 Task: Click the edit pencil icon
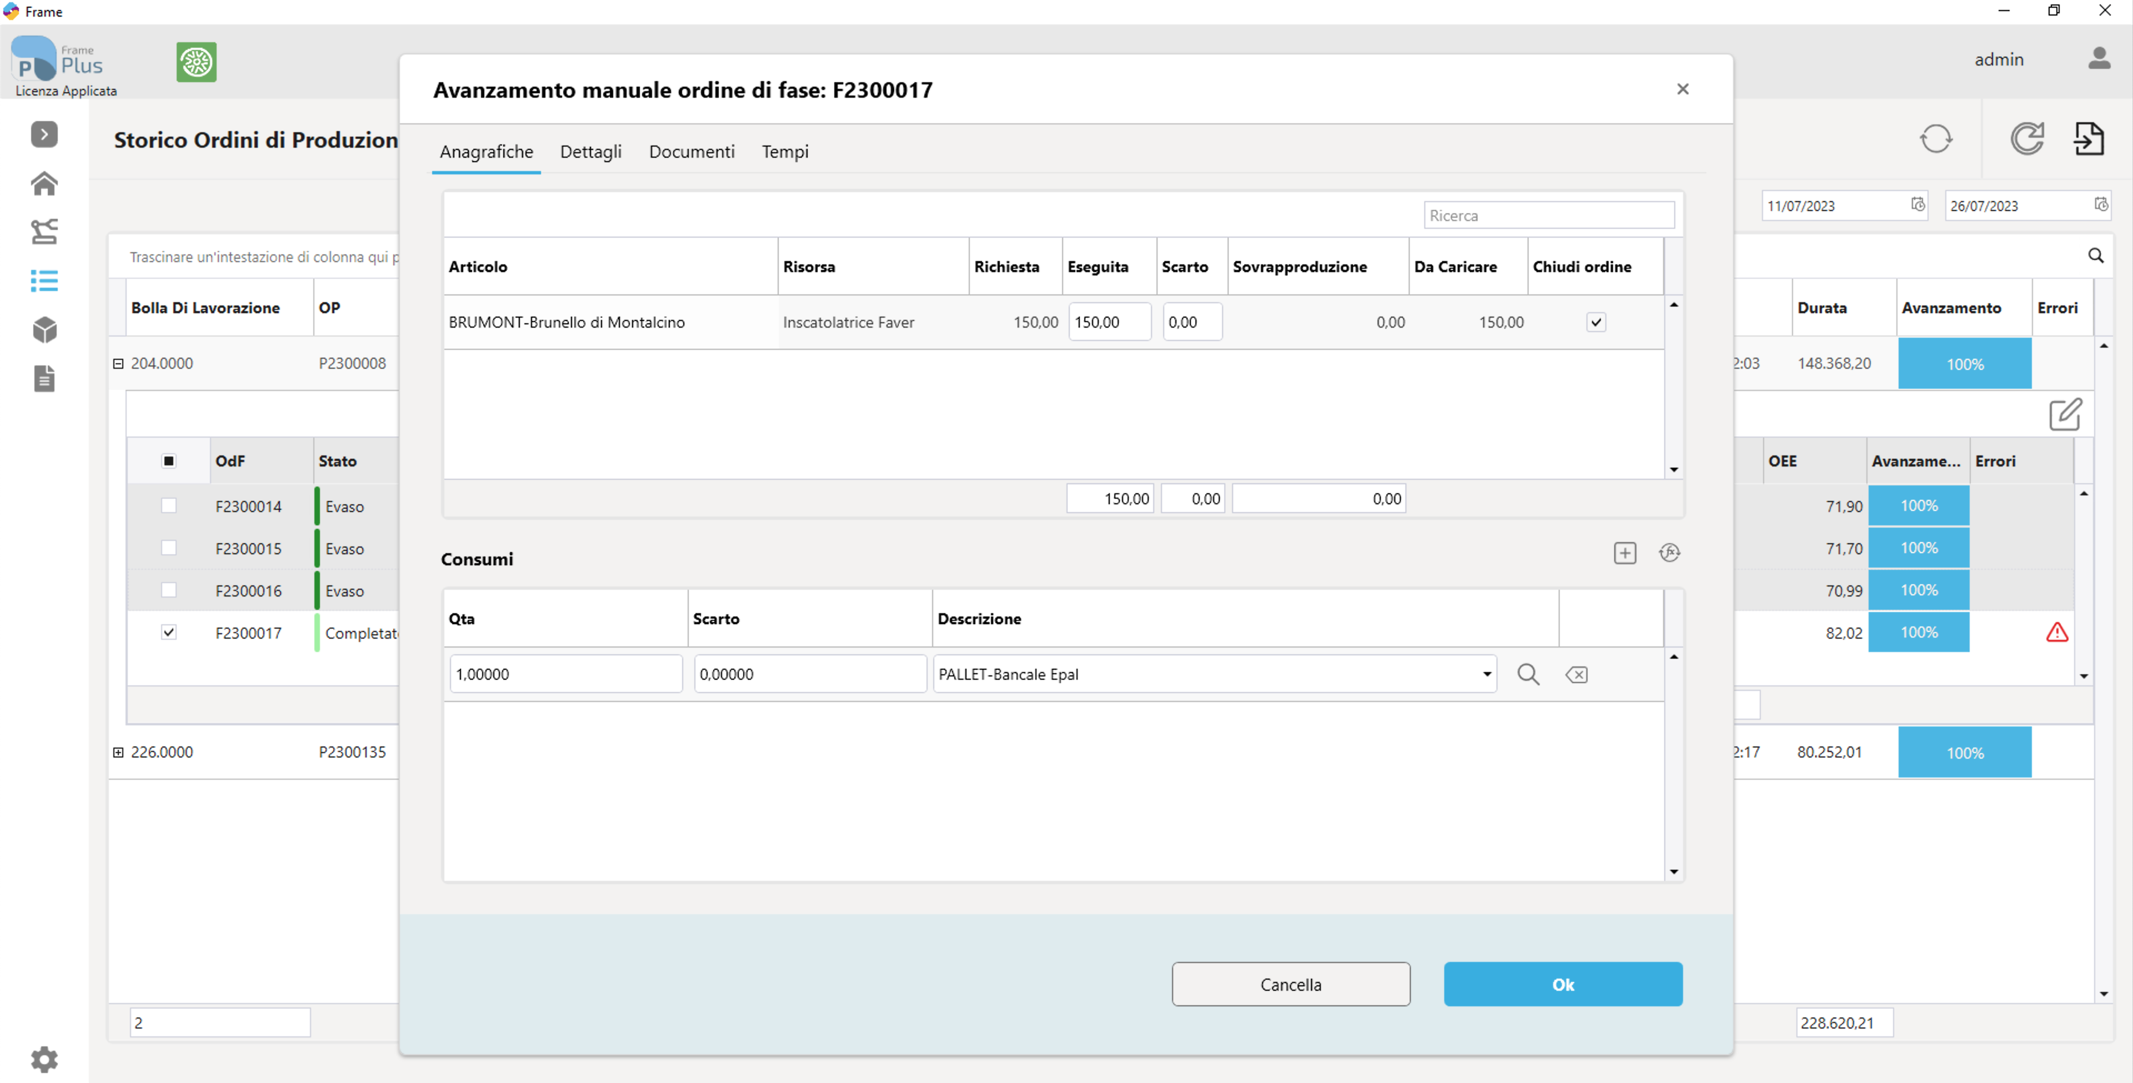coord(2065,414)
